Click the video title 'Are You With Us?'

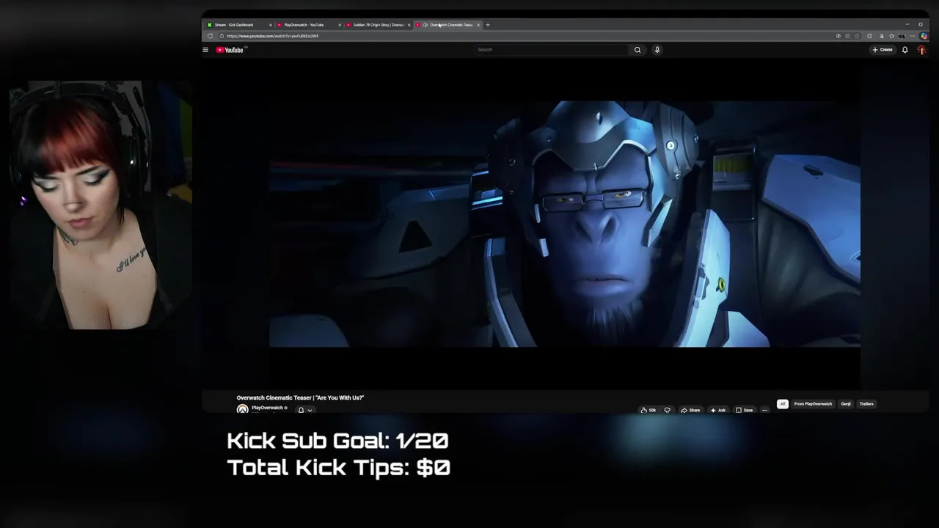[300, 397]
